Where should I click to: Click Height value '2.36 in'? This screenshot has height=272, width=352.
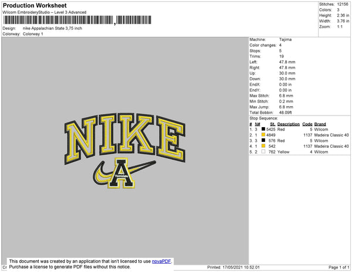pos(343,15)
